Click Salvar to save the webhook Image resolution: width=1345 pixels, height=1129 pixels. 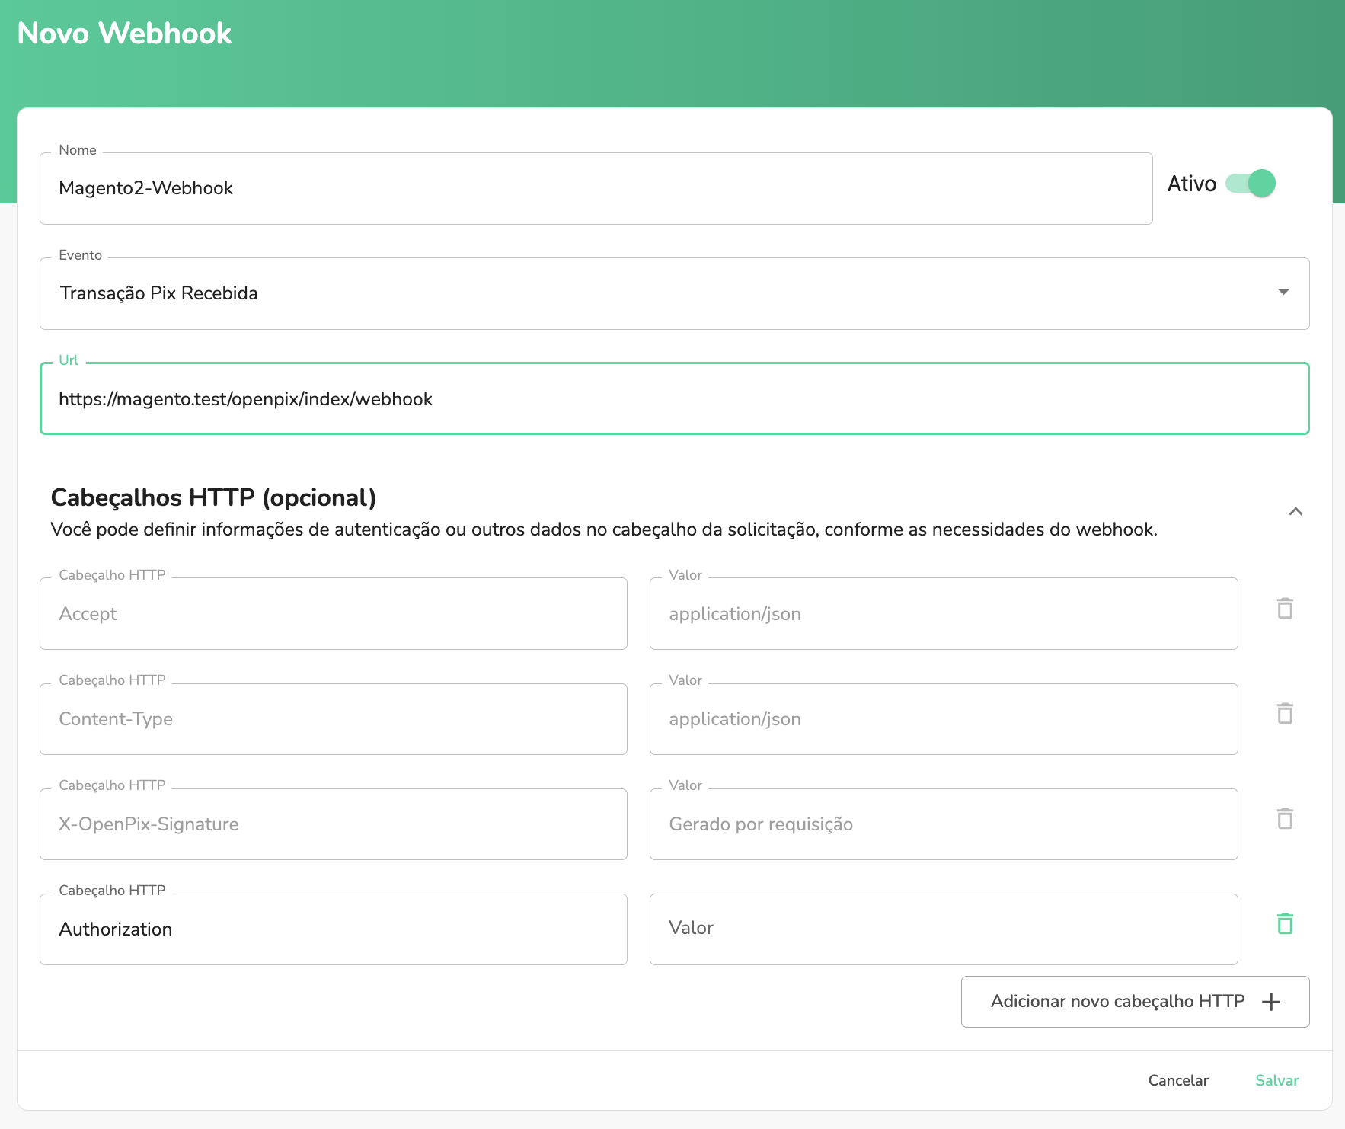(1276, 1080)
